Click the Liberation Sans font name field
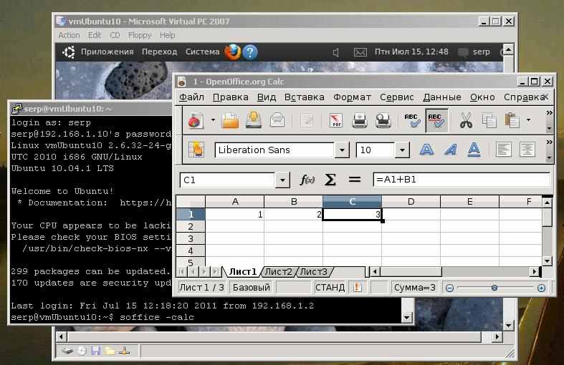This screenshot has width=564, height=365. tap(274, 150)
